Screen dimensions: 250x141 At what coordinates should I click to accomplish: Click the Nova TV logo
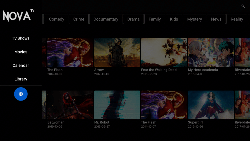18,15
